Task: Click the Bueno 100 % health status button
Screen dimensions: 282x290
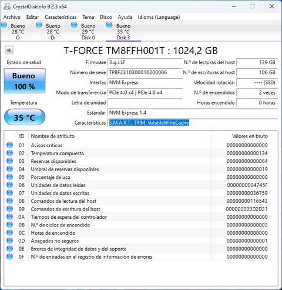Action: (x=25, y=81)
